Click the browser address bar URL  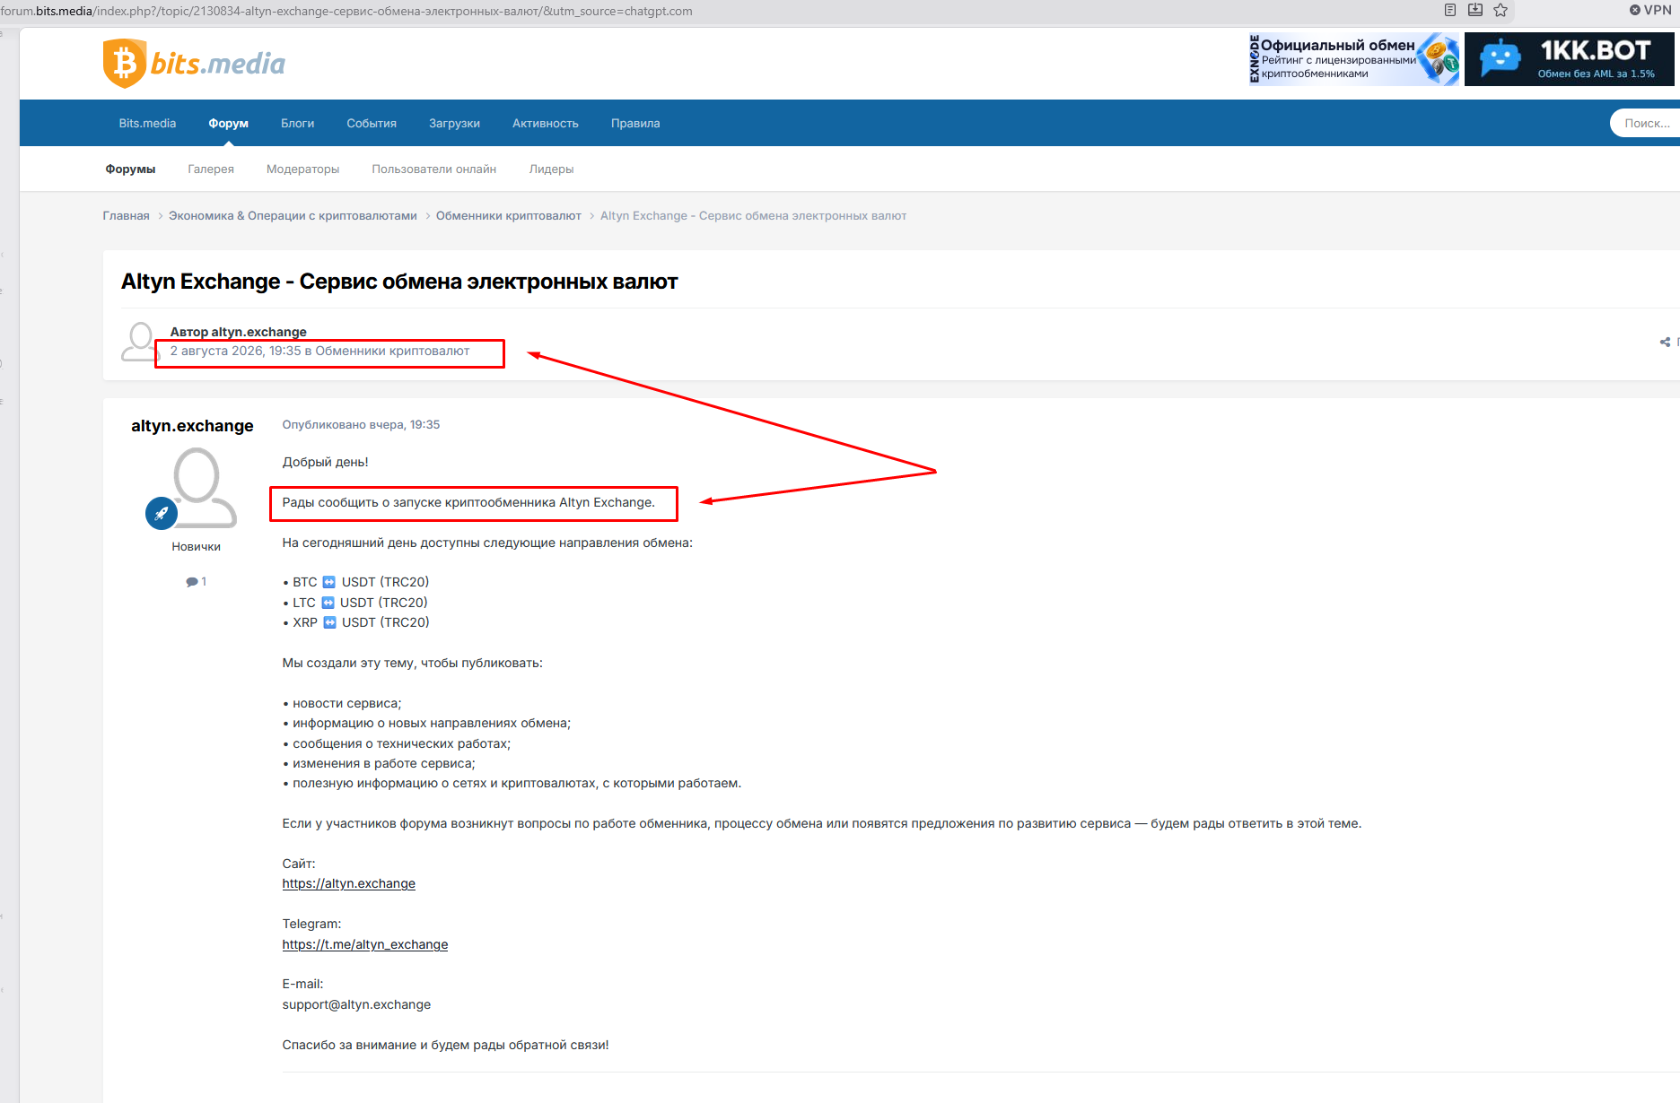pyautogui.click(x=346, y=12)
